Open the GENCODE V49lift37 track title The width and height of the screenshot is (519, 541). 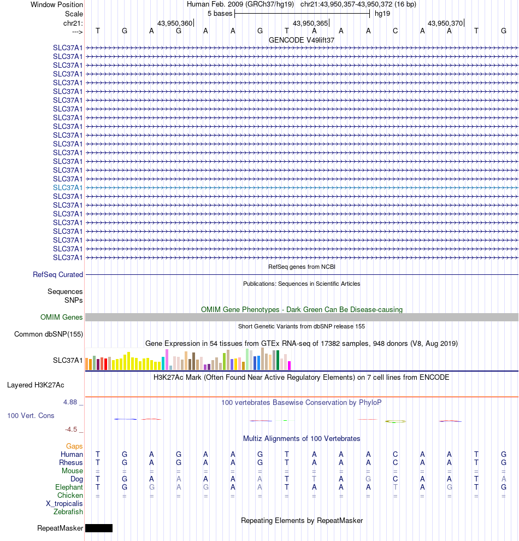tap(302, 40)
